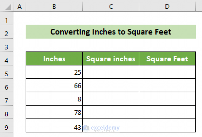Click empty Square Feet cell in row 7
The height and width of the screenshot is (137, 202).
coord(167,99)
